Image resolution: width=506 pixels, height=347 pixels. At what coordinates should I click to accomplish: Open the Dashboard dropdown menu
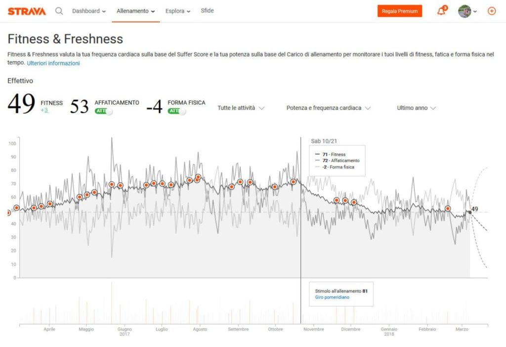point(89,11)
